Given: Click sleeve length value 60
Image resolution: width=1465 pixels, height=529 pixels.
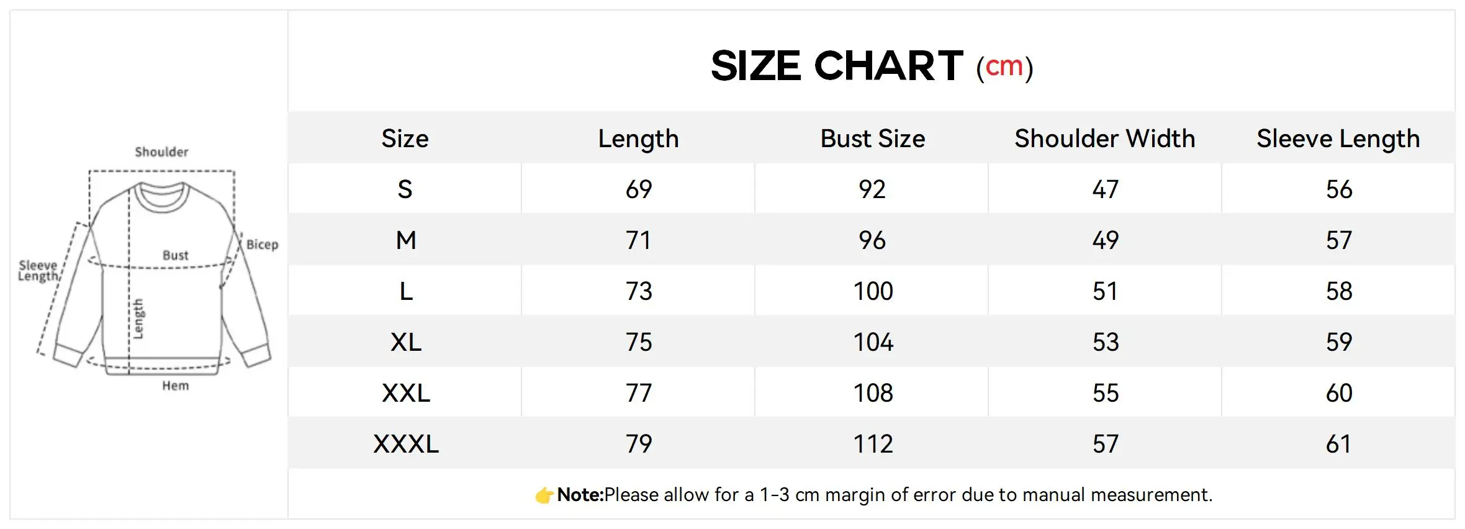Looking at the screenshot, I should point(1338,393).
